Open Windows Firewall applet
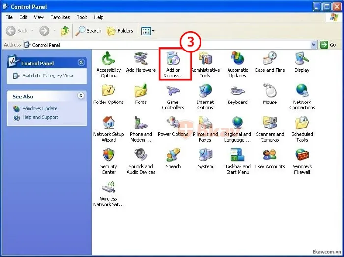The image size is (344, 257). tap(302, 156)
